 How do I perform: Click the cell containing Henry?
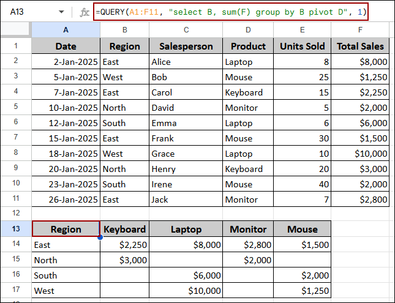click(x=186, y=169)
